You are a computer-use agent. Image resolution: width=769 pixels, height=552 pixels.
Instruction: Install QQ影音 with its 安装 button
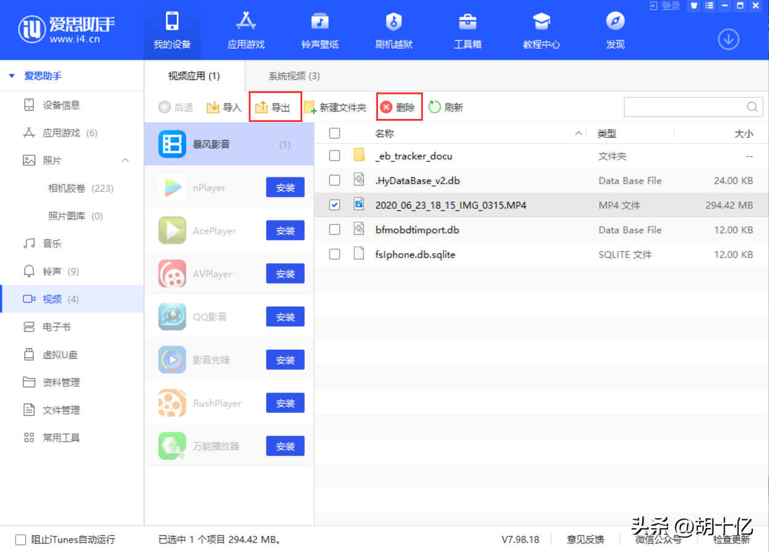285,317
